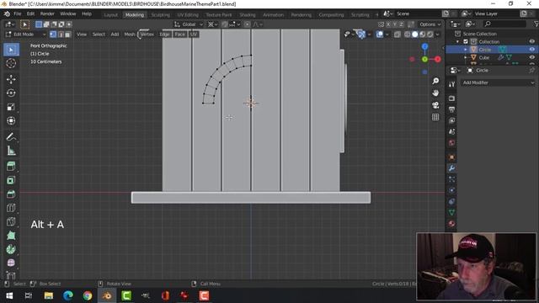Activate the Annotate pencil tool
Viewport: 539px width, 303px height.
coord(11,136)
